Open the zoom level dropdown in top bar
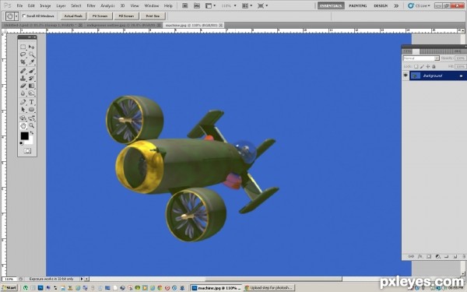 point(229,5)
